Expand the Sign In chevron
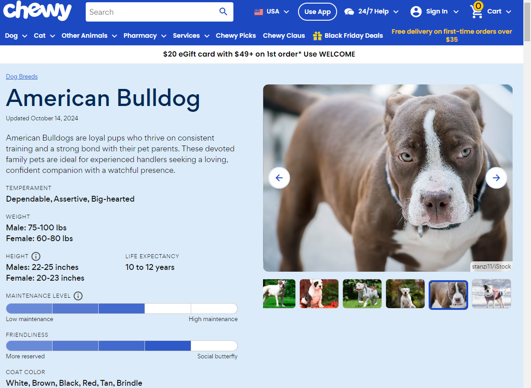The image size is (531, 388). click(x=456, y=12)
